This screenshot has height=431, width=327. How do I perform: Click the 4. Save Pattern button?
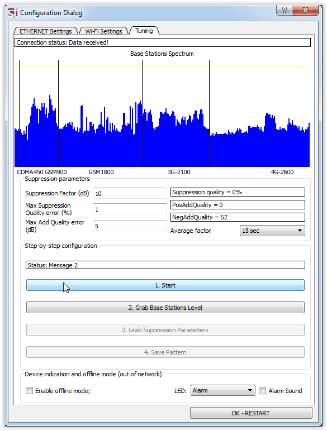[x=165, y=352]
